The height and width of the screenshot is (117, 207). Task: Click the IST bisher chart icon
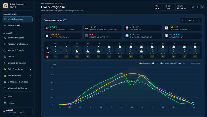pyautogui.click(x=127, y=28)
